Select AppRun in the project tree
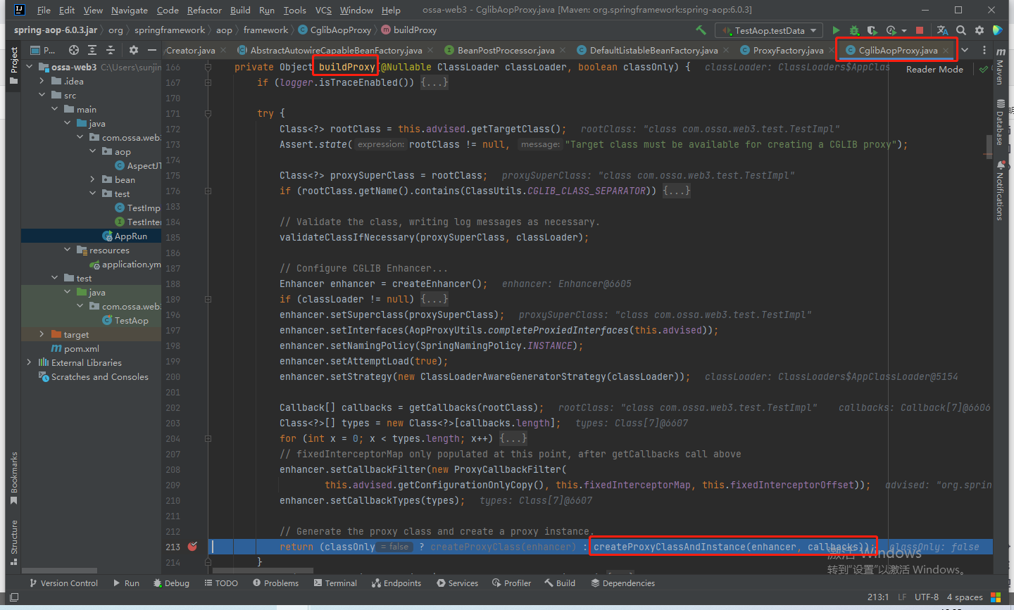The height and width of the screenshot is (610, 1014). tap(131, 236)
